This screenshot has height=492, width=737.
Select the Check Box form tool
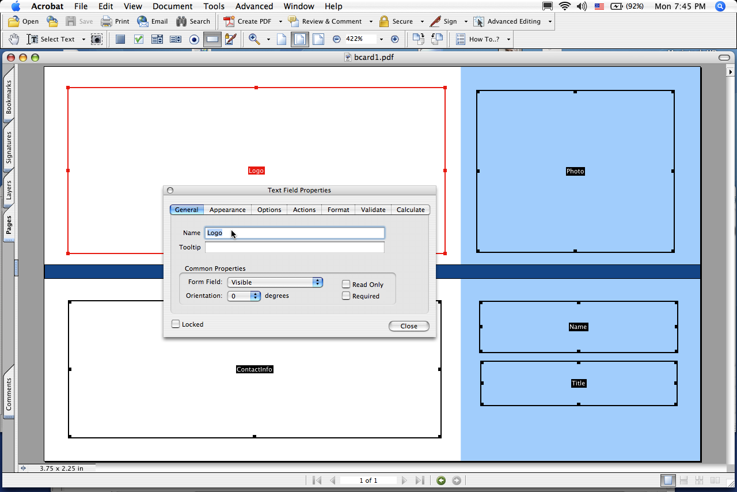[x=139, y=39]
